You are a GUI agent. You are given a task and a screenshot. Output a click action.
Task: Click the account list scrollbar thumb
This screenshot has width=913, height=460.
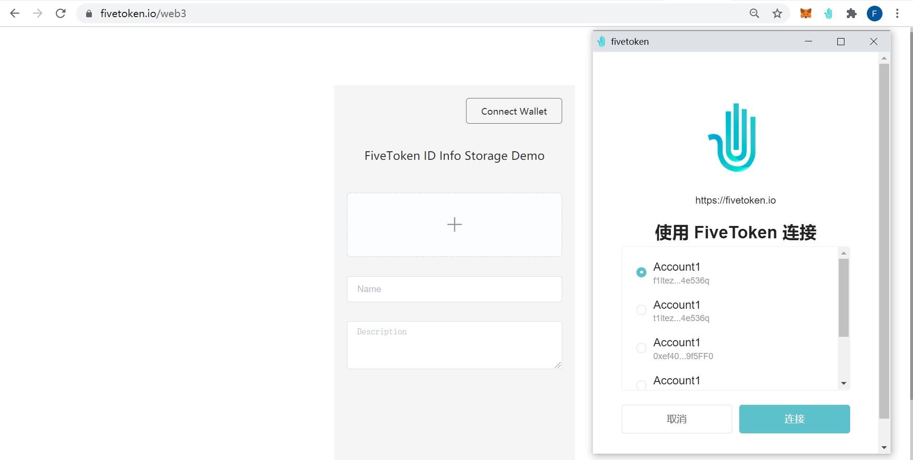point(844,298)
